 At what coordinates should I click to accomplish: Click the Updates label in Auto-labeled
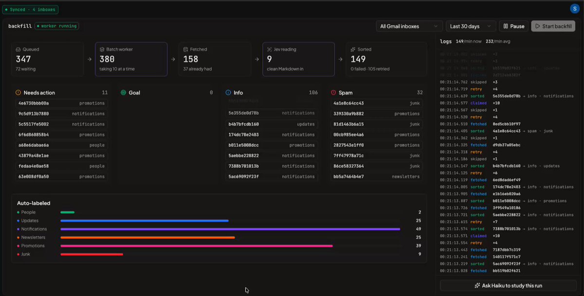pos(30,221)
